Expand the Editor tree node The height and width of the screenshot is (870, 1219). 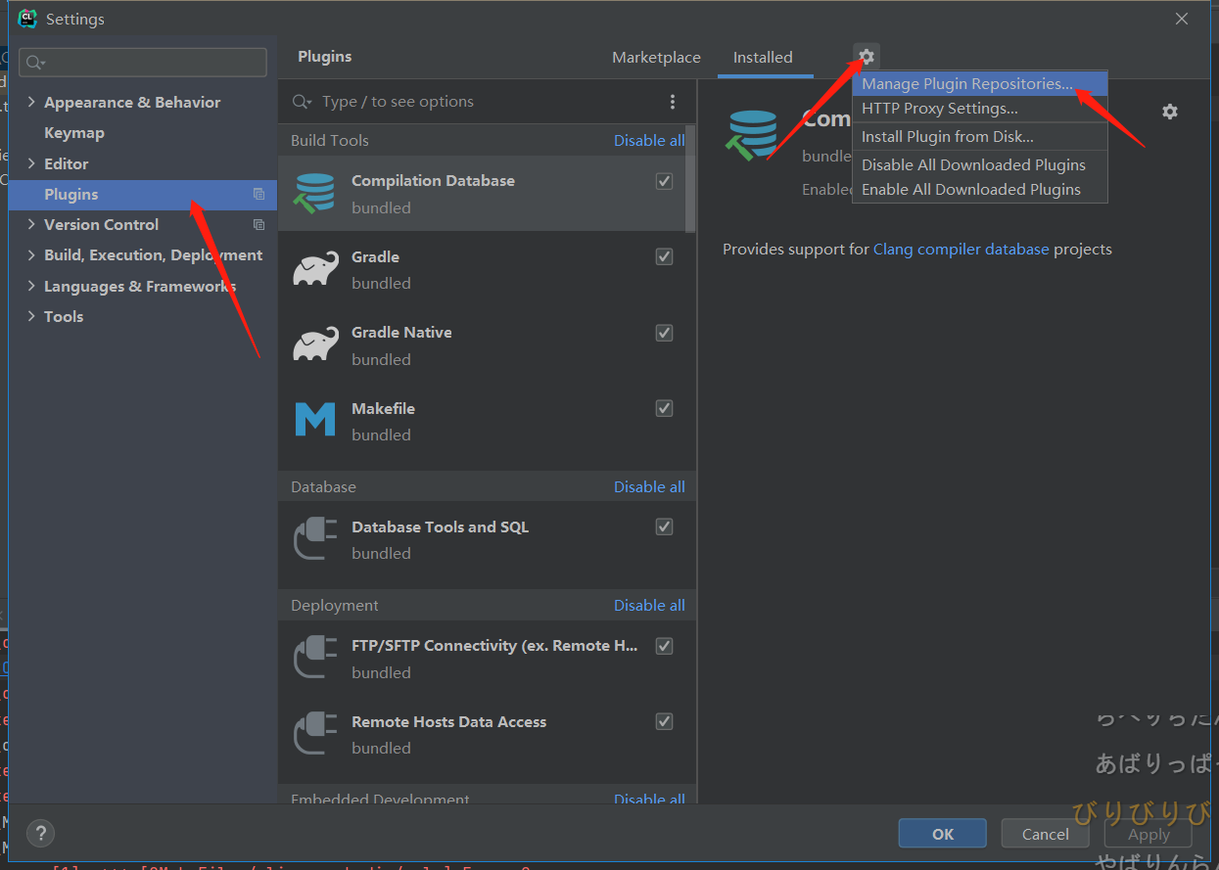click(x=31, y=163)
